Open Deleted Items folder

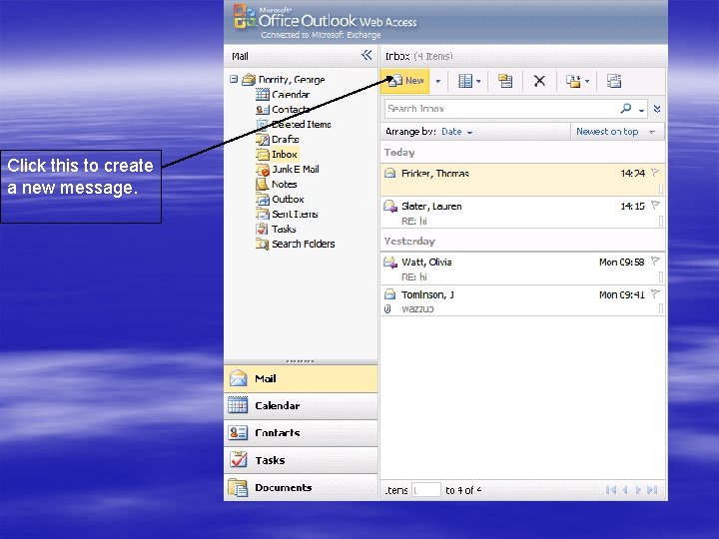[301, 124]
